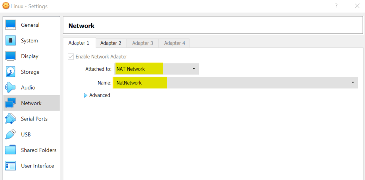365x180 pixels.
Task: Select the Serial Ports icon
Action: click(x=10, y=119)
